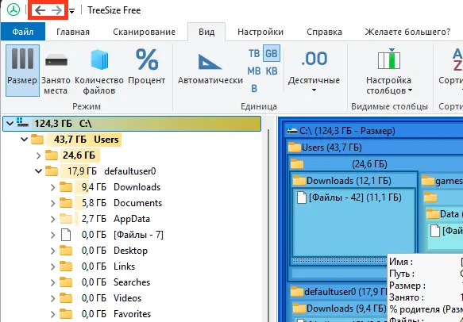The width and height of the screenshot is (463, 322).
Task: Click the C:\ drive icon in tree
Action: (22, 123)
